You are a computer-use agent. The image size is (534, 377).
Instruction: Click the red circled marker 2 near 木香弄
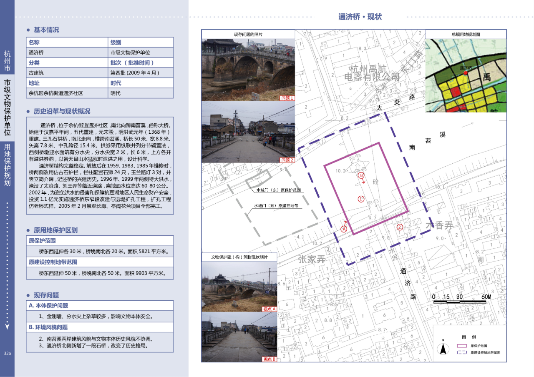pos(400,227)
